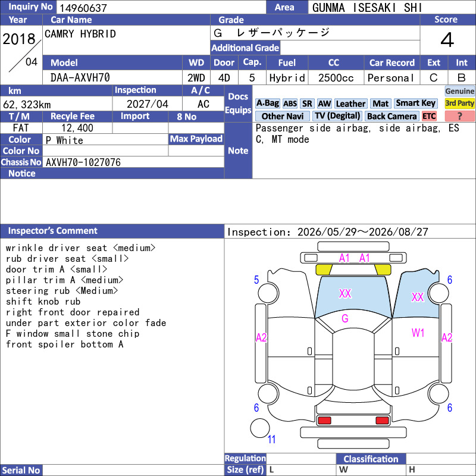Click the XX mark on the hood
The height and width of the screenshot is (476, 476).
click(345, 293)
